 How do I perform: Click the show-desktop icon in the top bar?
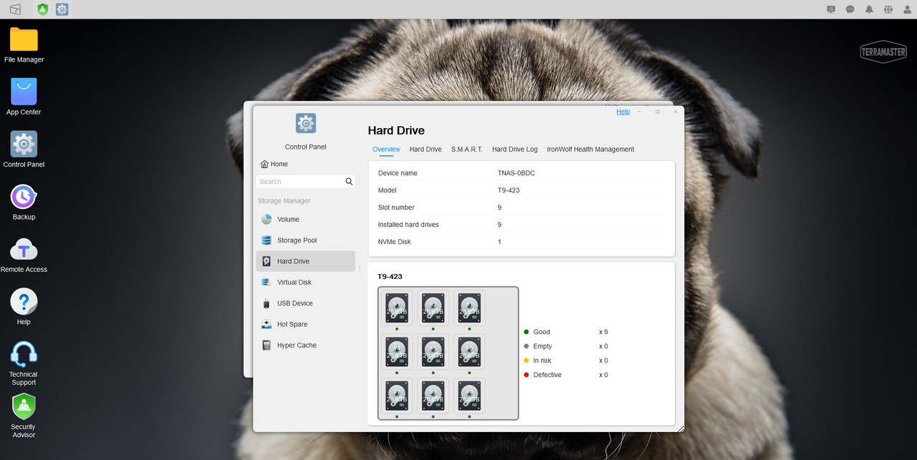coord(15,9)
